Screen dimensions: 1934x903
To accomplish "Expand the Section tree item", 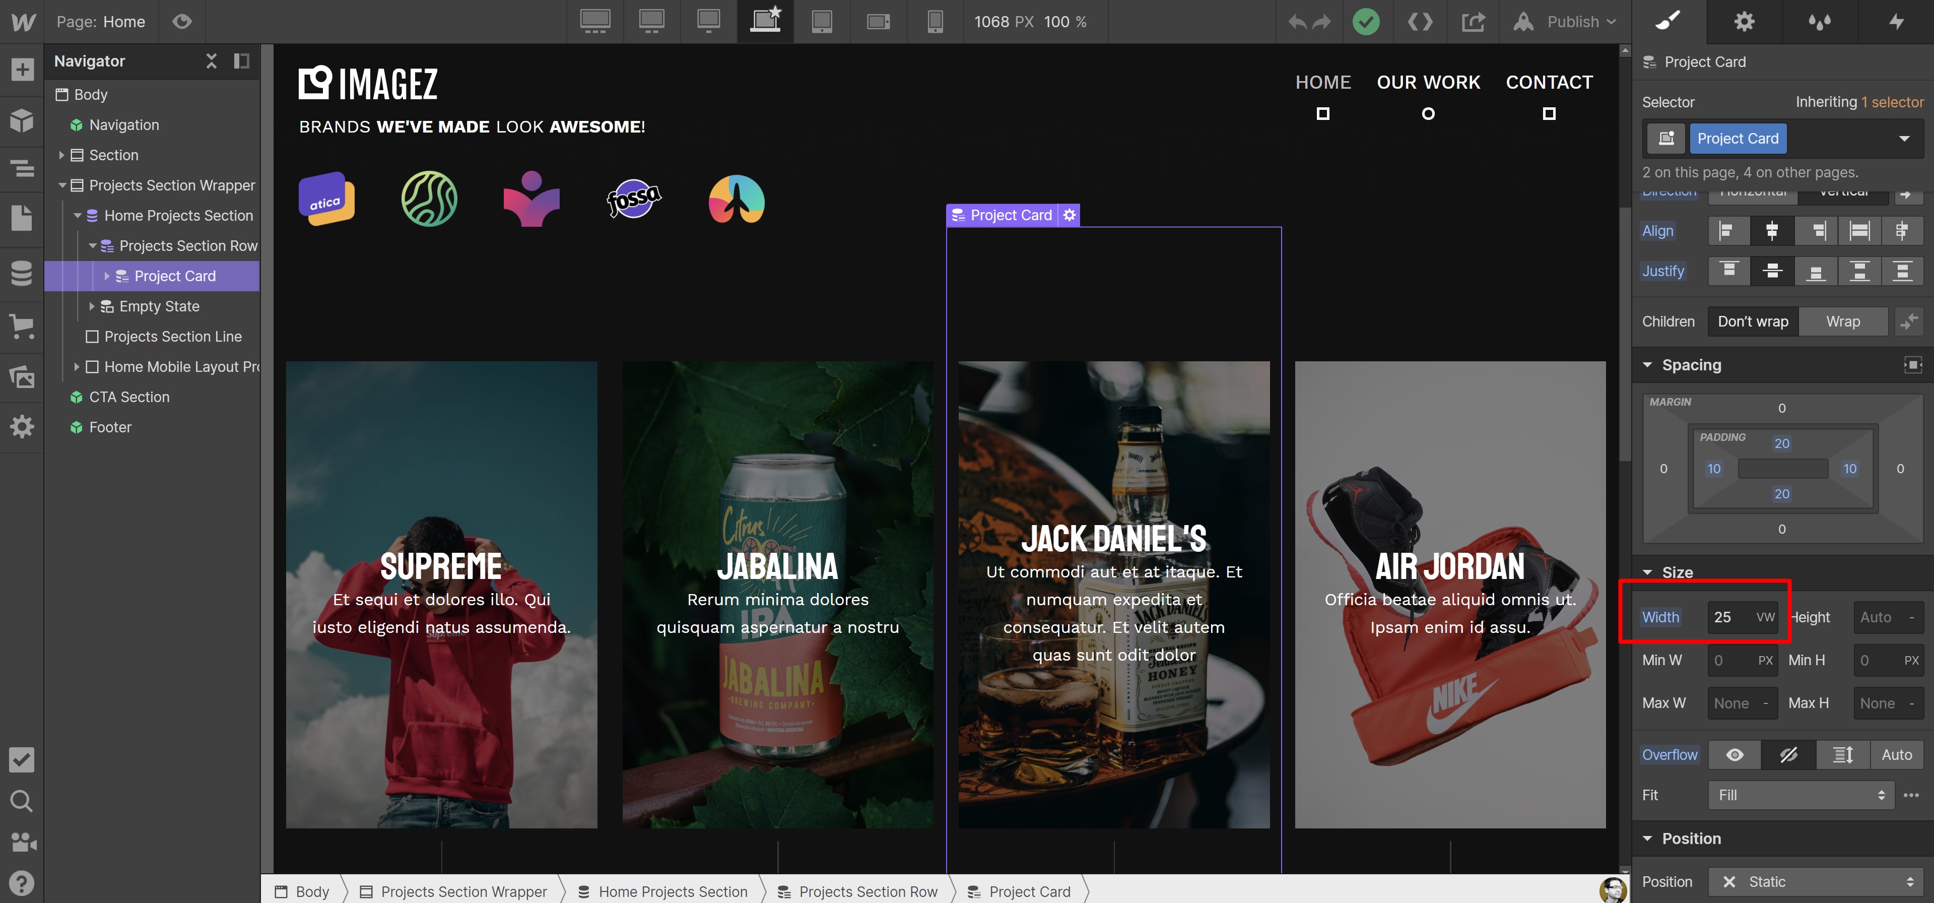I will pos(61,155).
